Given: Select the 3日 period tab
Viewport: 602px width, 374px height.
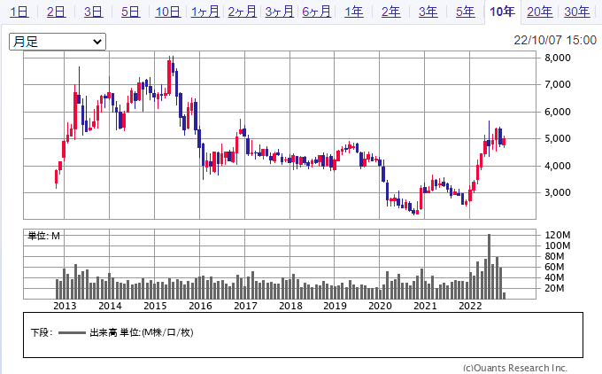Looking at the screenshot, I should [93, 12].
